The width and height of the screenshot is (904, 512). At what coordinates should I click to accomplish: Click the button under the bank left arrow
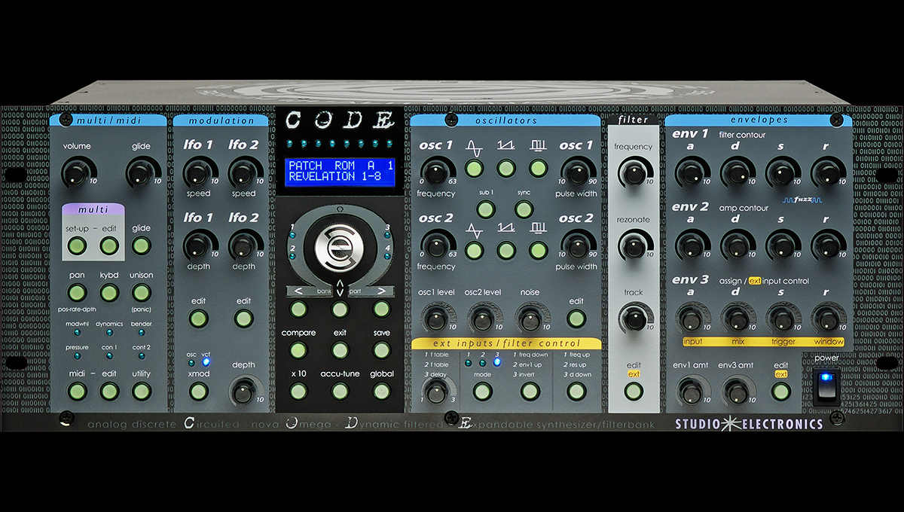point(299,309)
